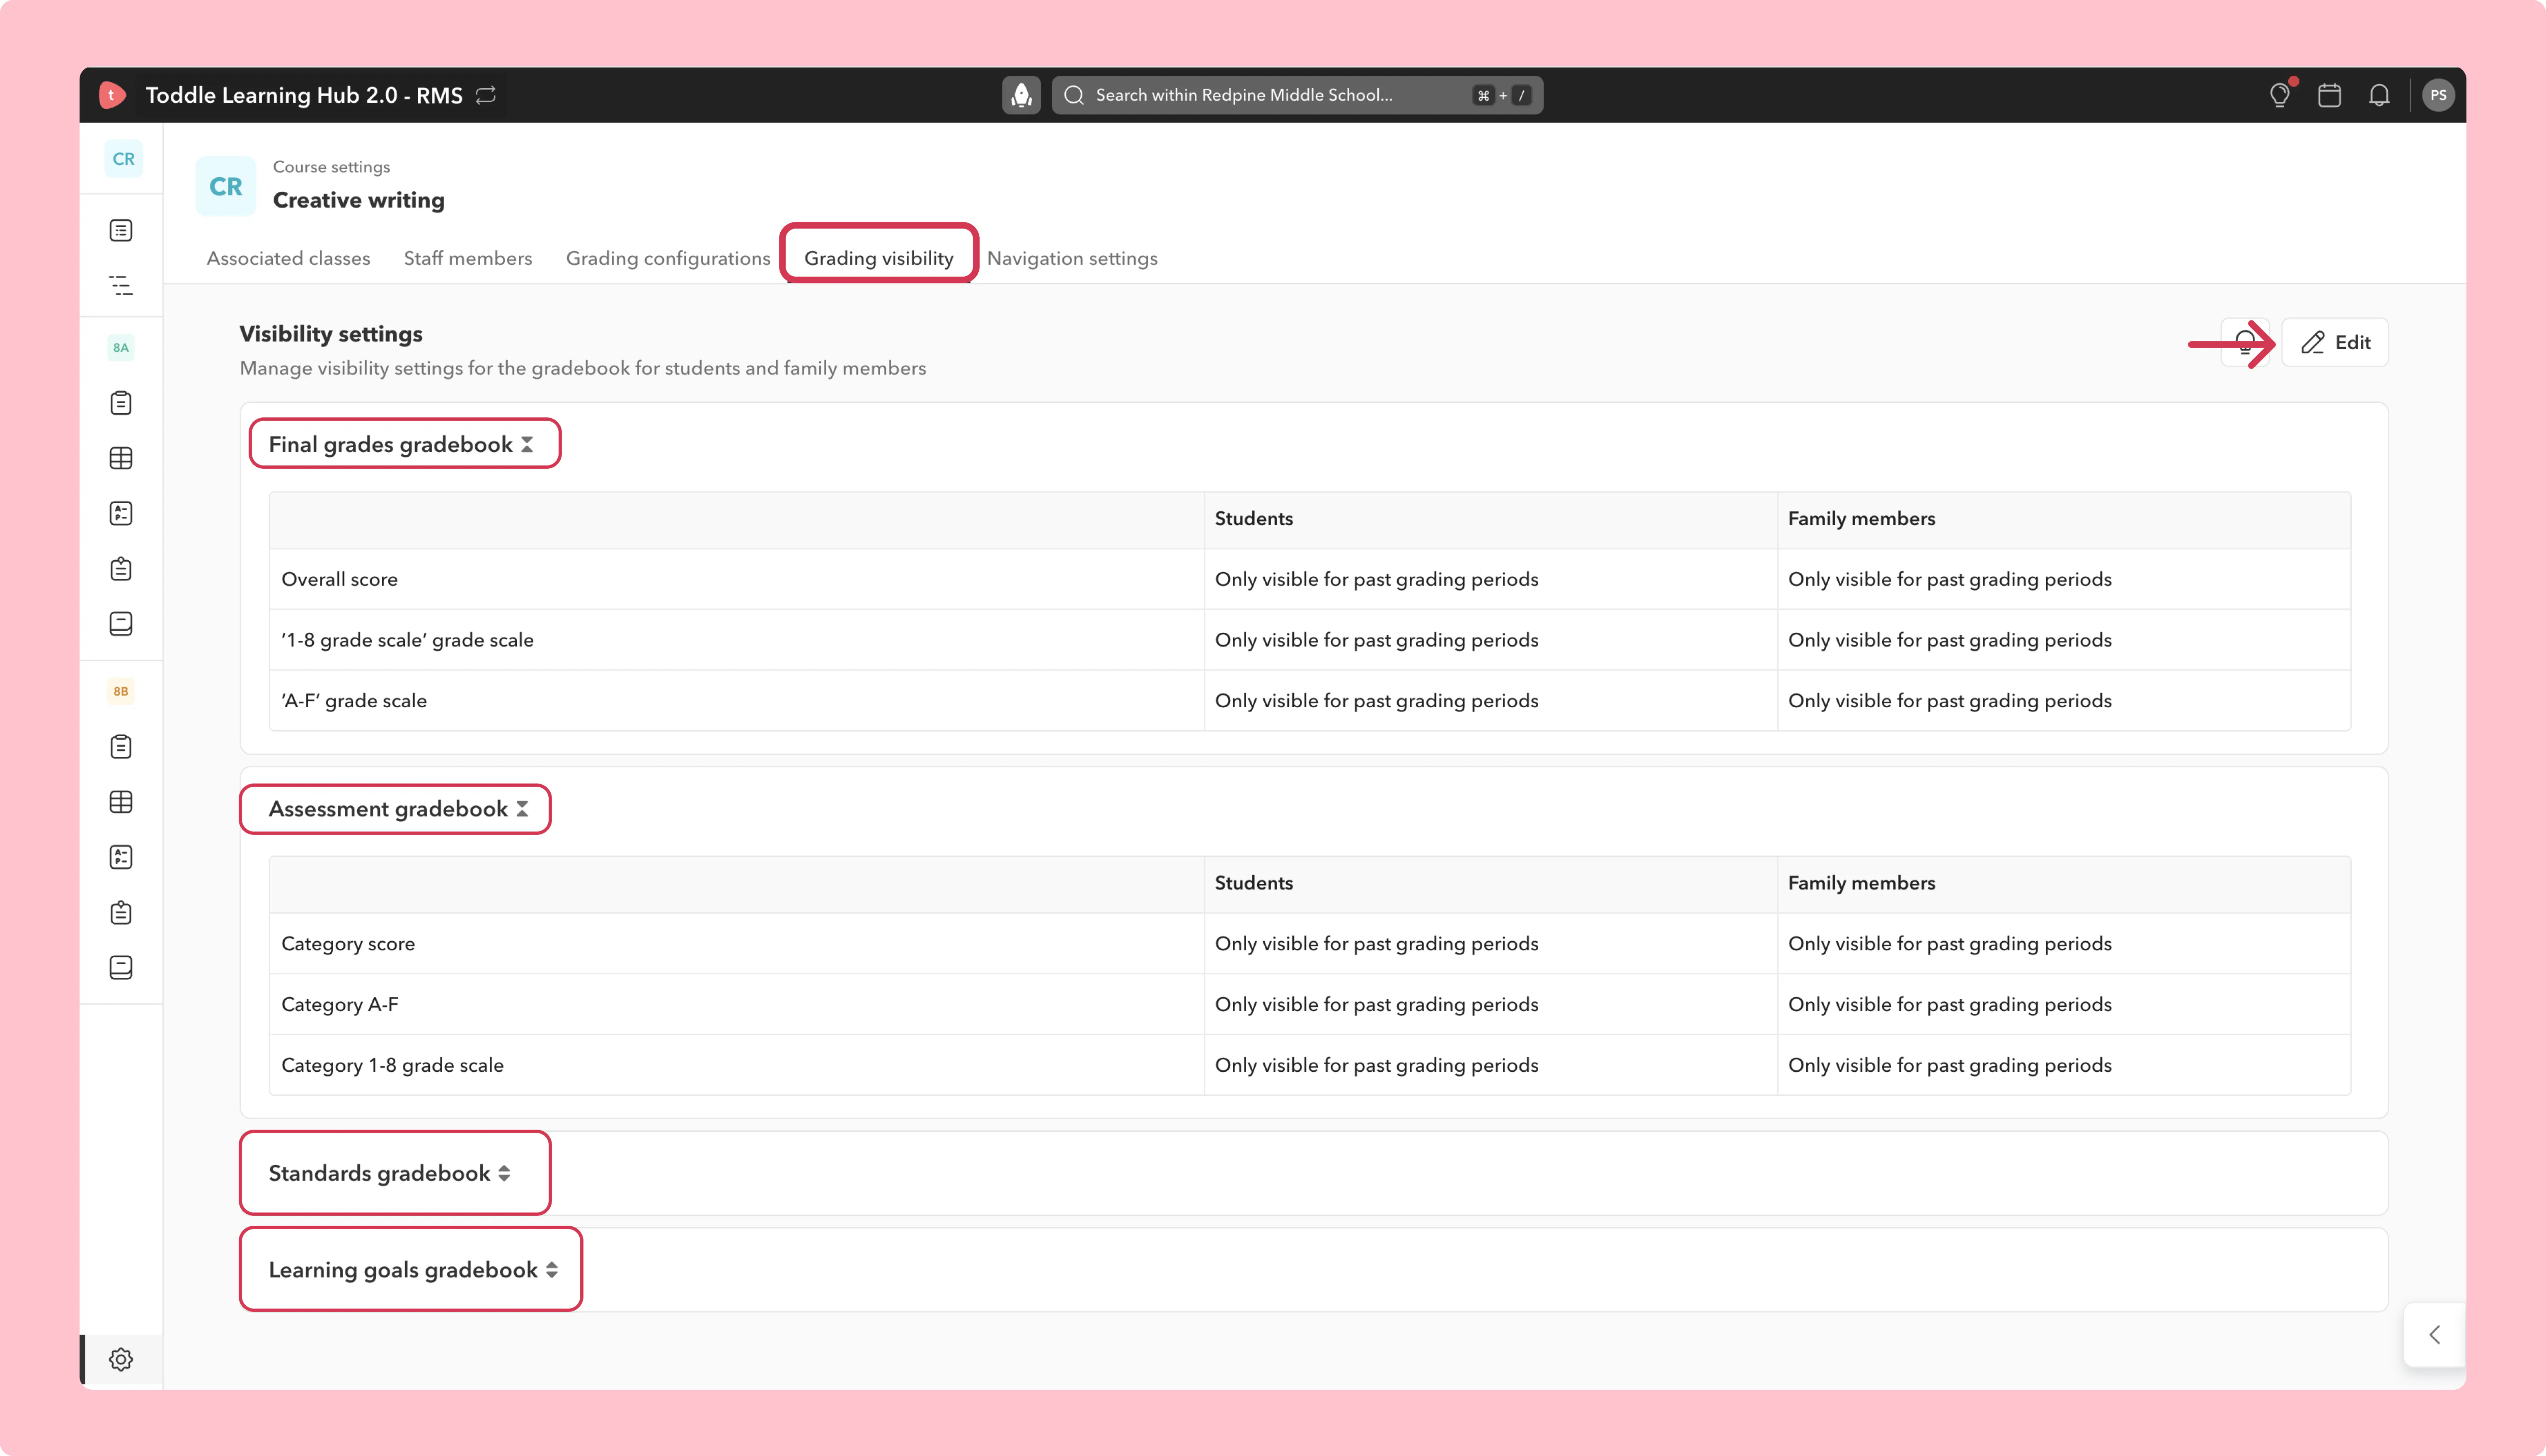Click the lightbulb tips button beside Edit
The image size is (2546, 1456).
[2246, 343]
